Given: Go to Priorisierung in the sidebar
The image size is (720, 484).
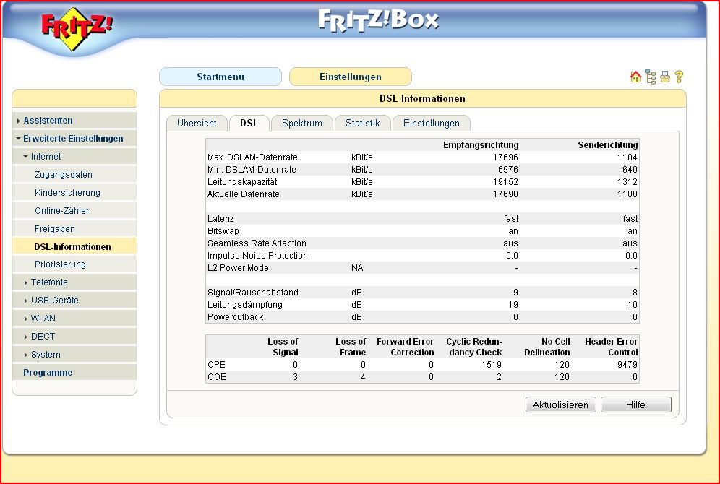Looking at the screenshot, I should click(x=60, y=264).
